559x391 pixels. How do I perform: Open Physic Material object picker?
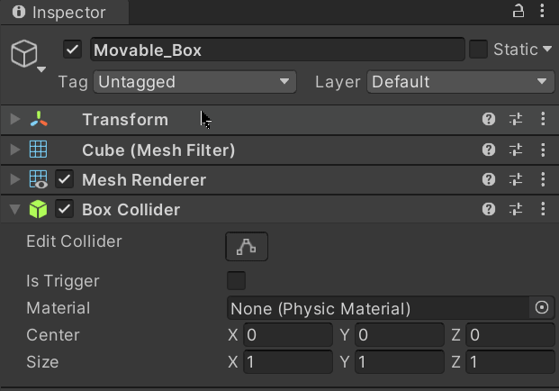542,307
